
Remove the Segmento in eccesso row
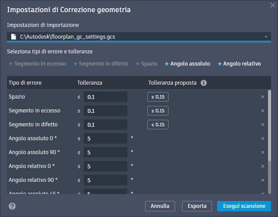[x=263, y=111]
